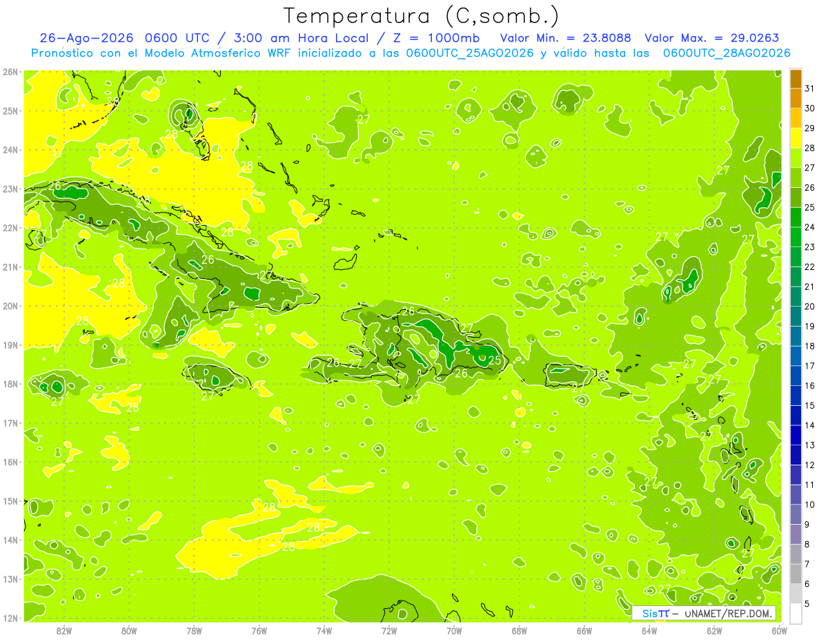The image size is (828, 640).
Task: Click the longitude axis label 64W
Action: coord(649,630)
